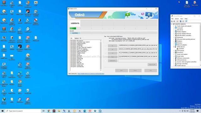Show hidden icons in the system tray
201x113 pixels.
180,111
